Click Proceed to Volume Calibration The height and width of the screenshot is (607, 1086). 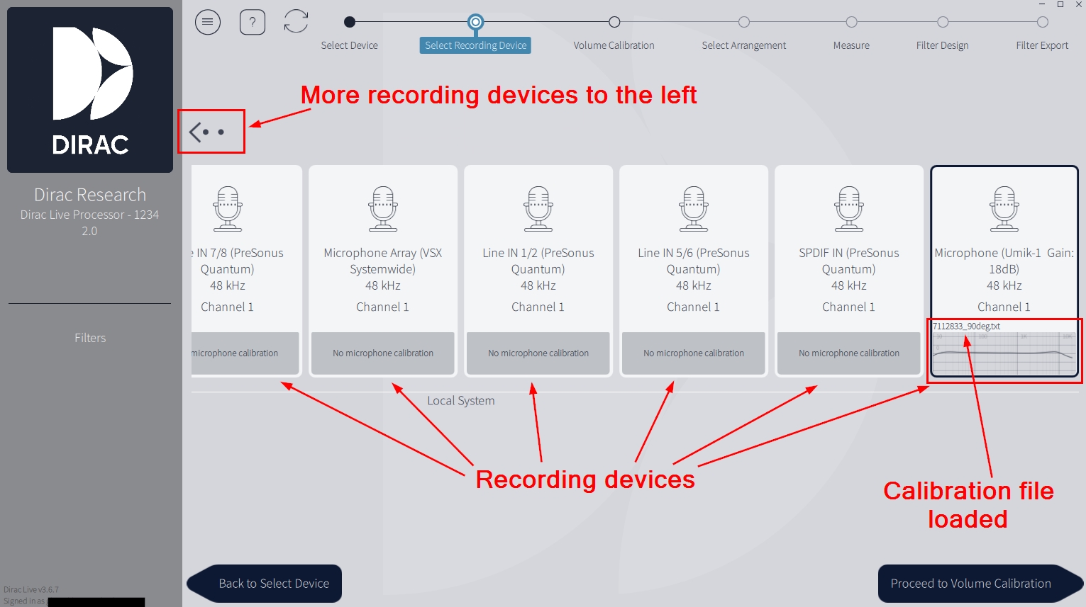980,583
